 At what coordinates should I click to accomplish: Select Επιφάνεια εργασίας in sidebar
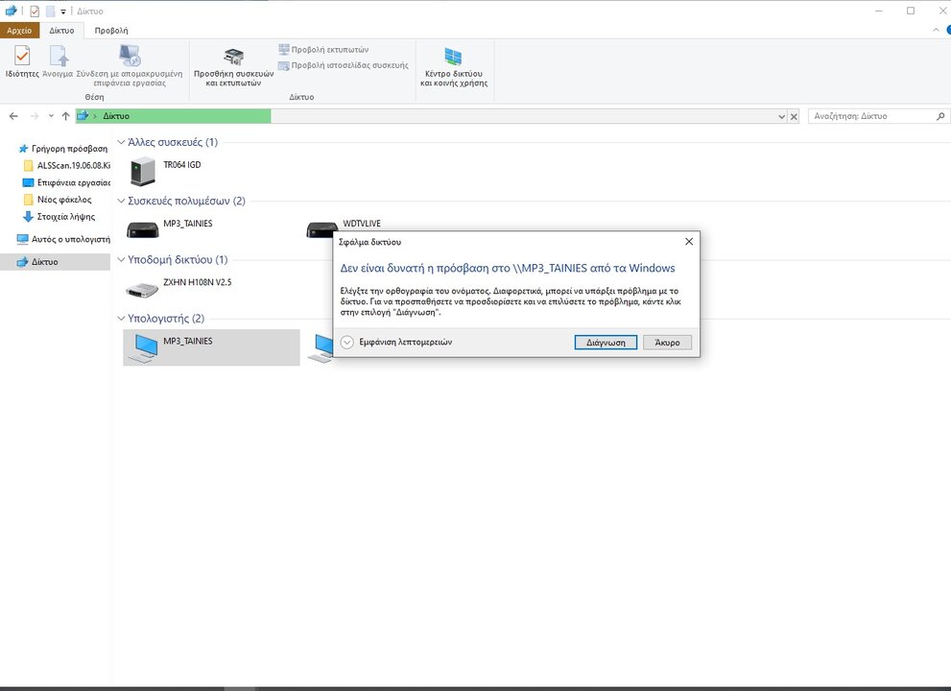click(x=67, y=182)
